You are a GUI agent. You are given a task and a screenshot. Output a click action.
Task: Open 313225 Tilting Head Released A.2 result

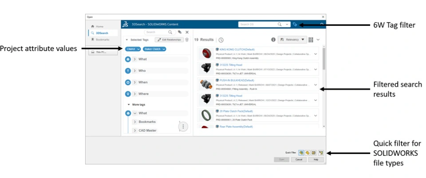231,95
